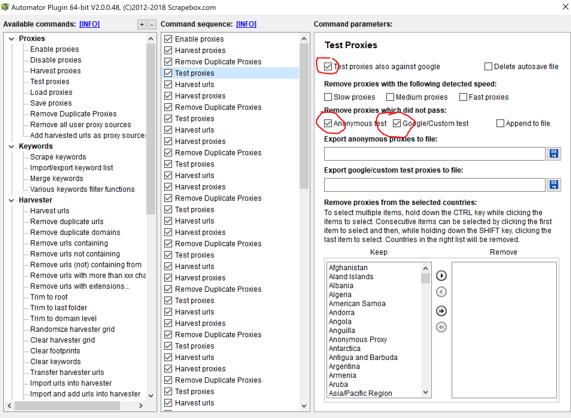Click the down arrow of Command sequence scrollbar

(304, 406)
